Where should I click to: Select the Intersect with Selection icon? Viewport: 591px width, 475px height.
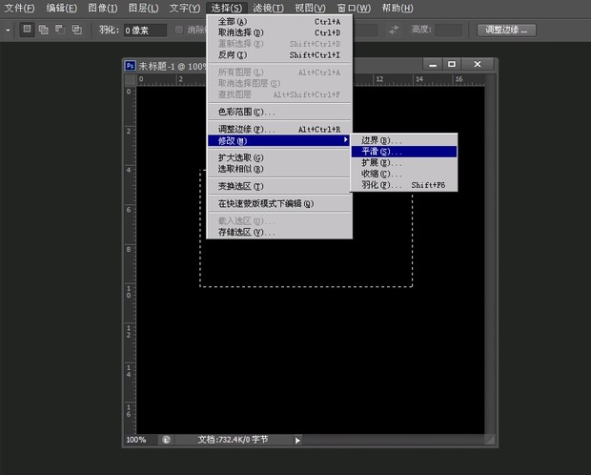[x=75, y=30]
